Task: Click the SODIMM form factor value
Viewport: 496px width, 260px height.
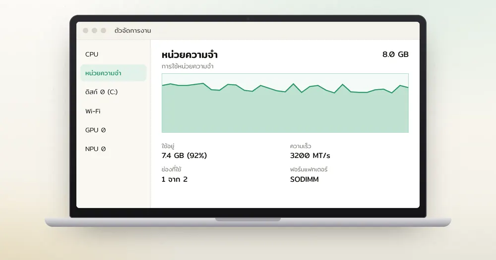Action: pyautogui.click(x=305, y=179)
